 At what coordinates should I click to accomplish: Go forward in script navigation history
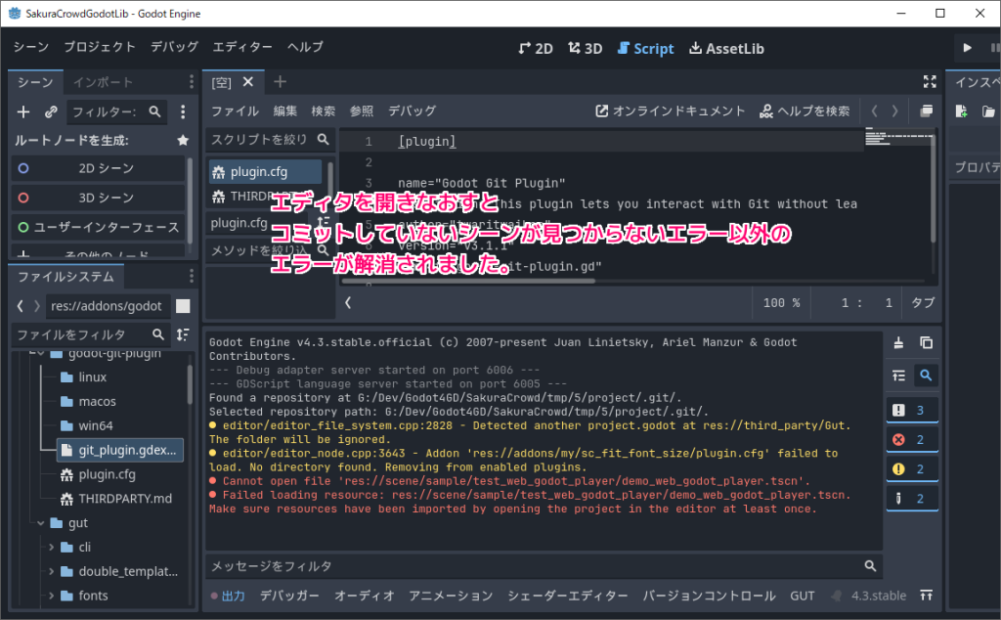(x=896, y=111)
